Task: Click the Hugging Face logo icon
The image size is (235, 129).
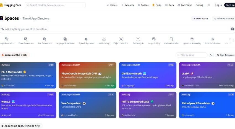Action: pos(1,5)
